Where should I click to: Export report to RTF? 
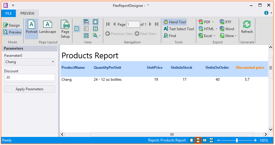225,22
